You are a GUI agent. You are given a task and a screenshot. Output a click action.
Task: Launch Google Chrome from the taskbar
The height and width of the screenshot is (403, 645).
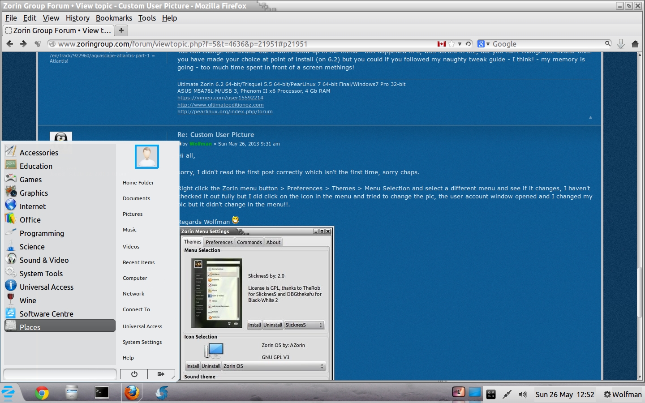coord(42,393)
